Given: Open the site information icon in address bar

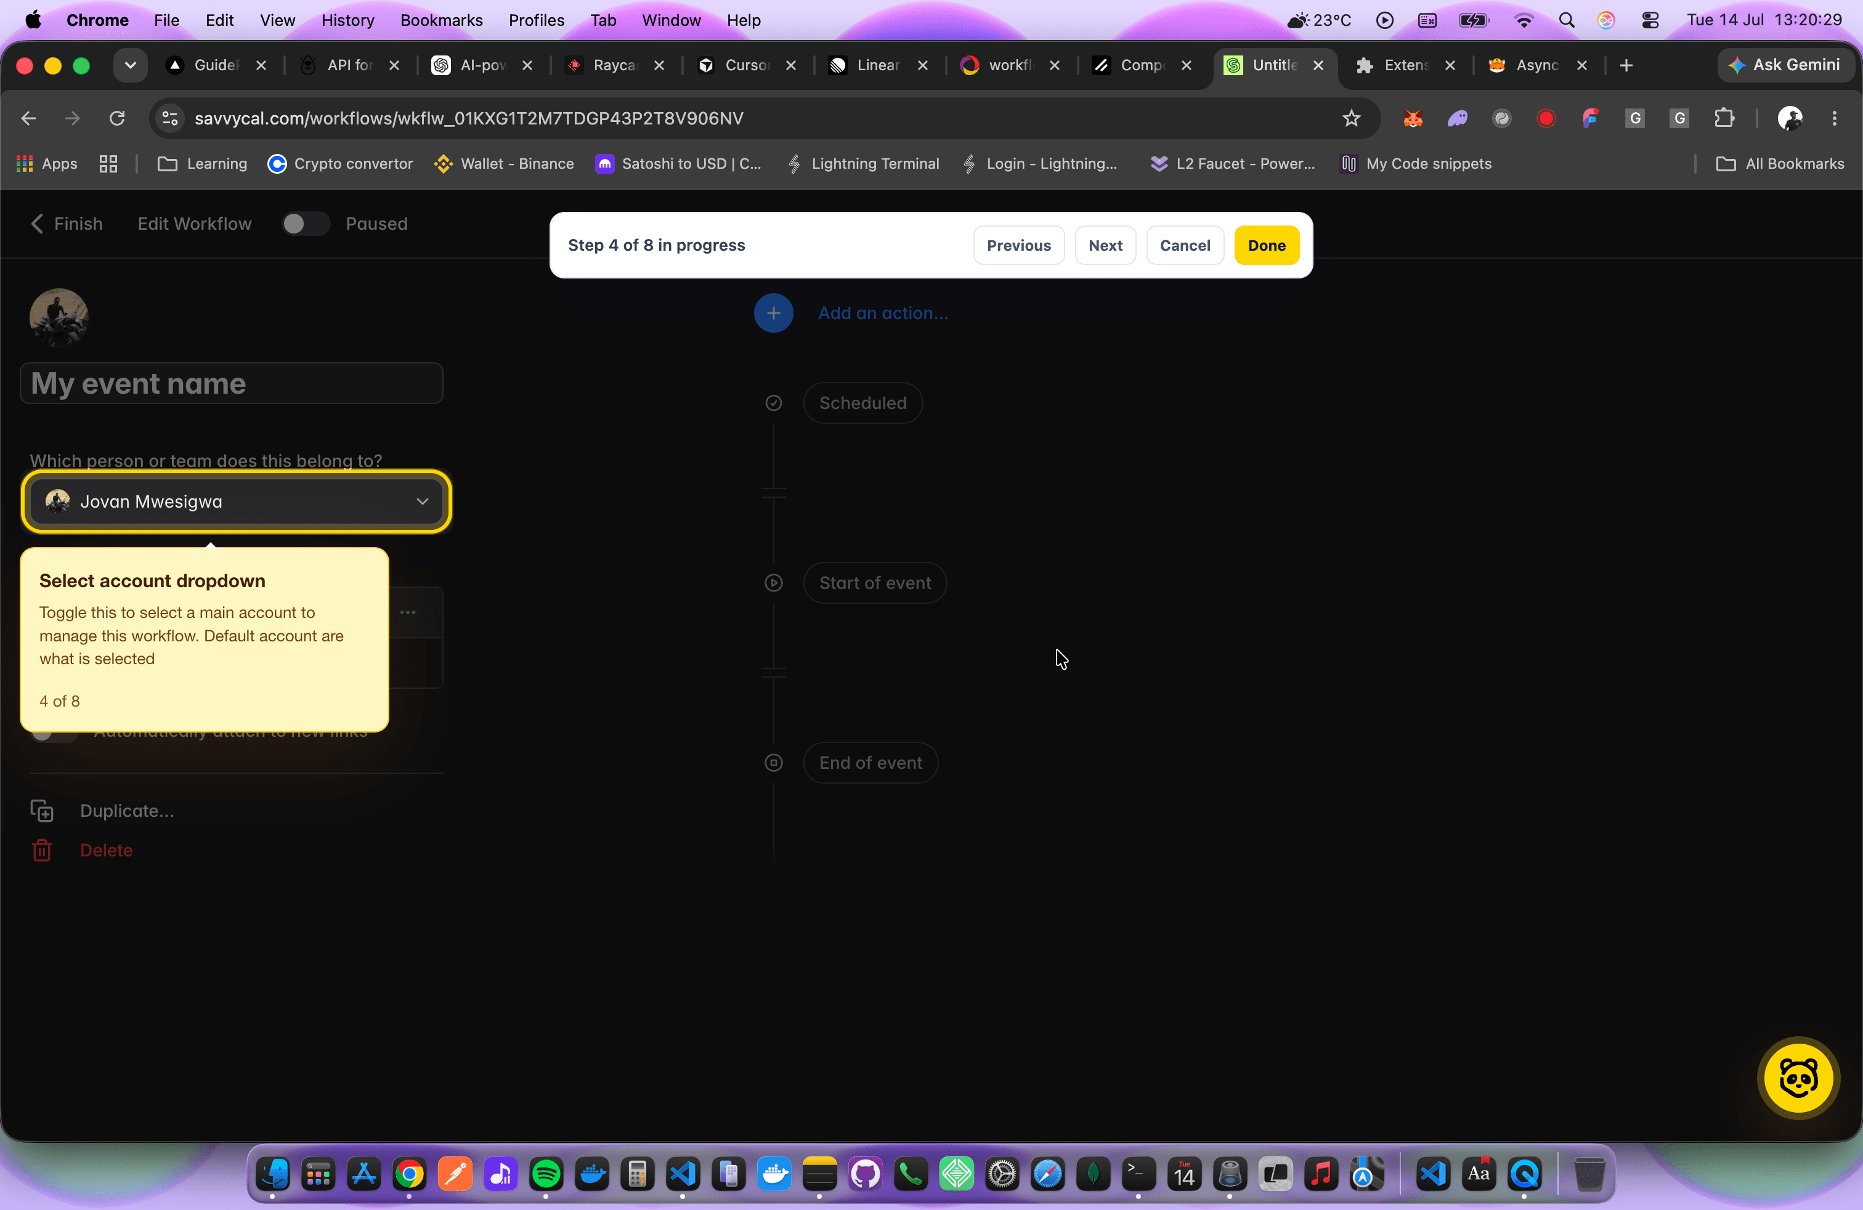Looking at the screenshot, I should click(x=170, y=118).
